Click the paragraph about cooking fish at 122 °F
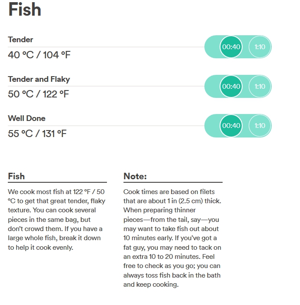Viewport: 300px width, 305px height. coord(57,219)
